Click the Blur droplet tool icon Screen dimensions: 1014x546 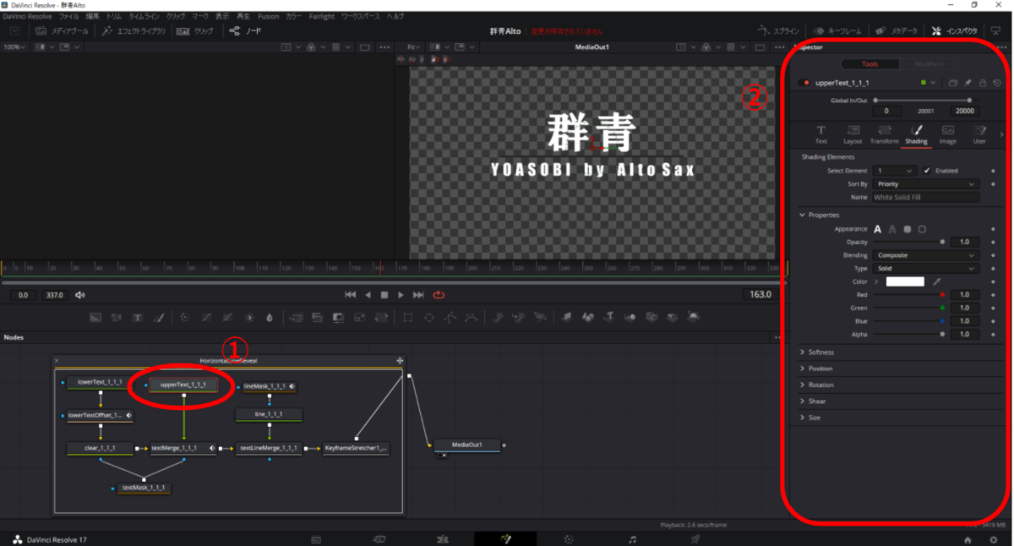click(270, 318)
